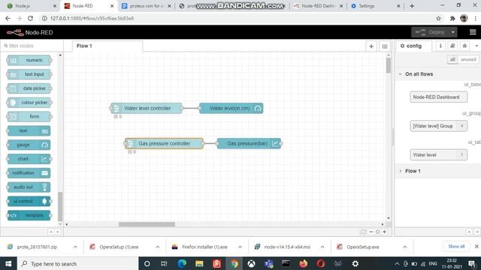This screenshot has height=270, width=481.
Task: Select the Water level(in cm) gauge node
Action: tap(231, 108)
